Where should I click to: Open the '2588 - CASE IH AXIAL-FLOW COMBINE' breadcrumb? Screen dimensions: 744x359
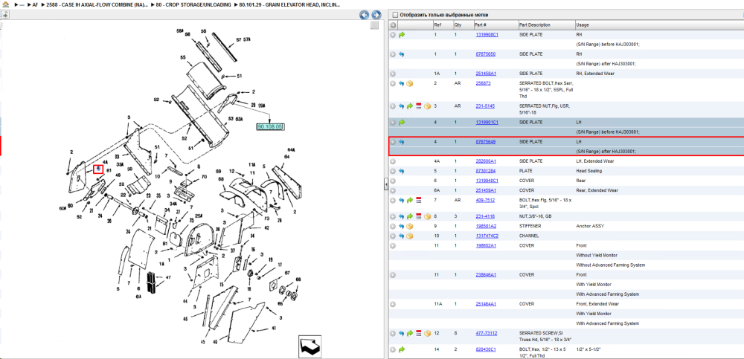pyautogui.click(x=97, y=4)
